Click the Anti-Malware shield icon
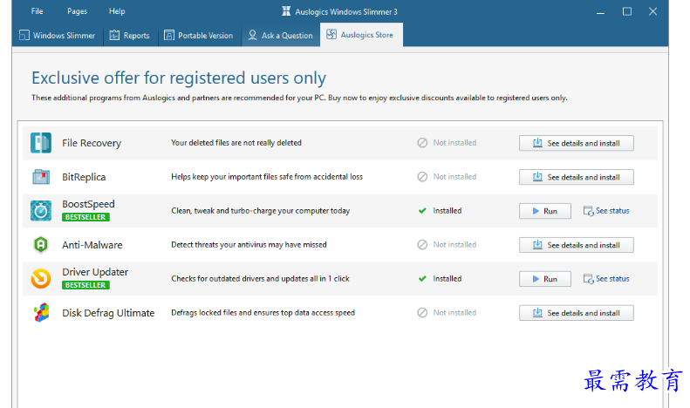The width and height of the screenshot is (690, 408). 41,245
